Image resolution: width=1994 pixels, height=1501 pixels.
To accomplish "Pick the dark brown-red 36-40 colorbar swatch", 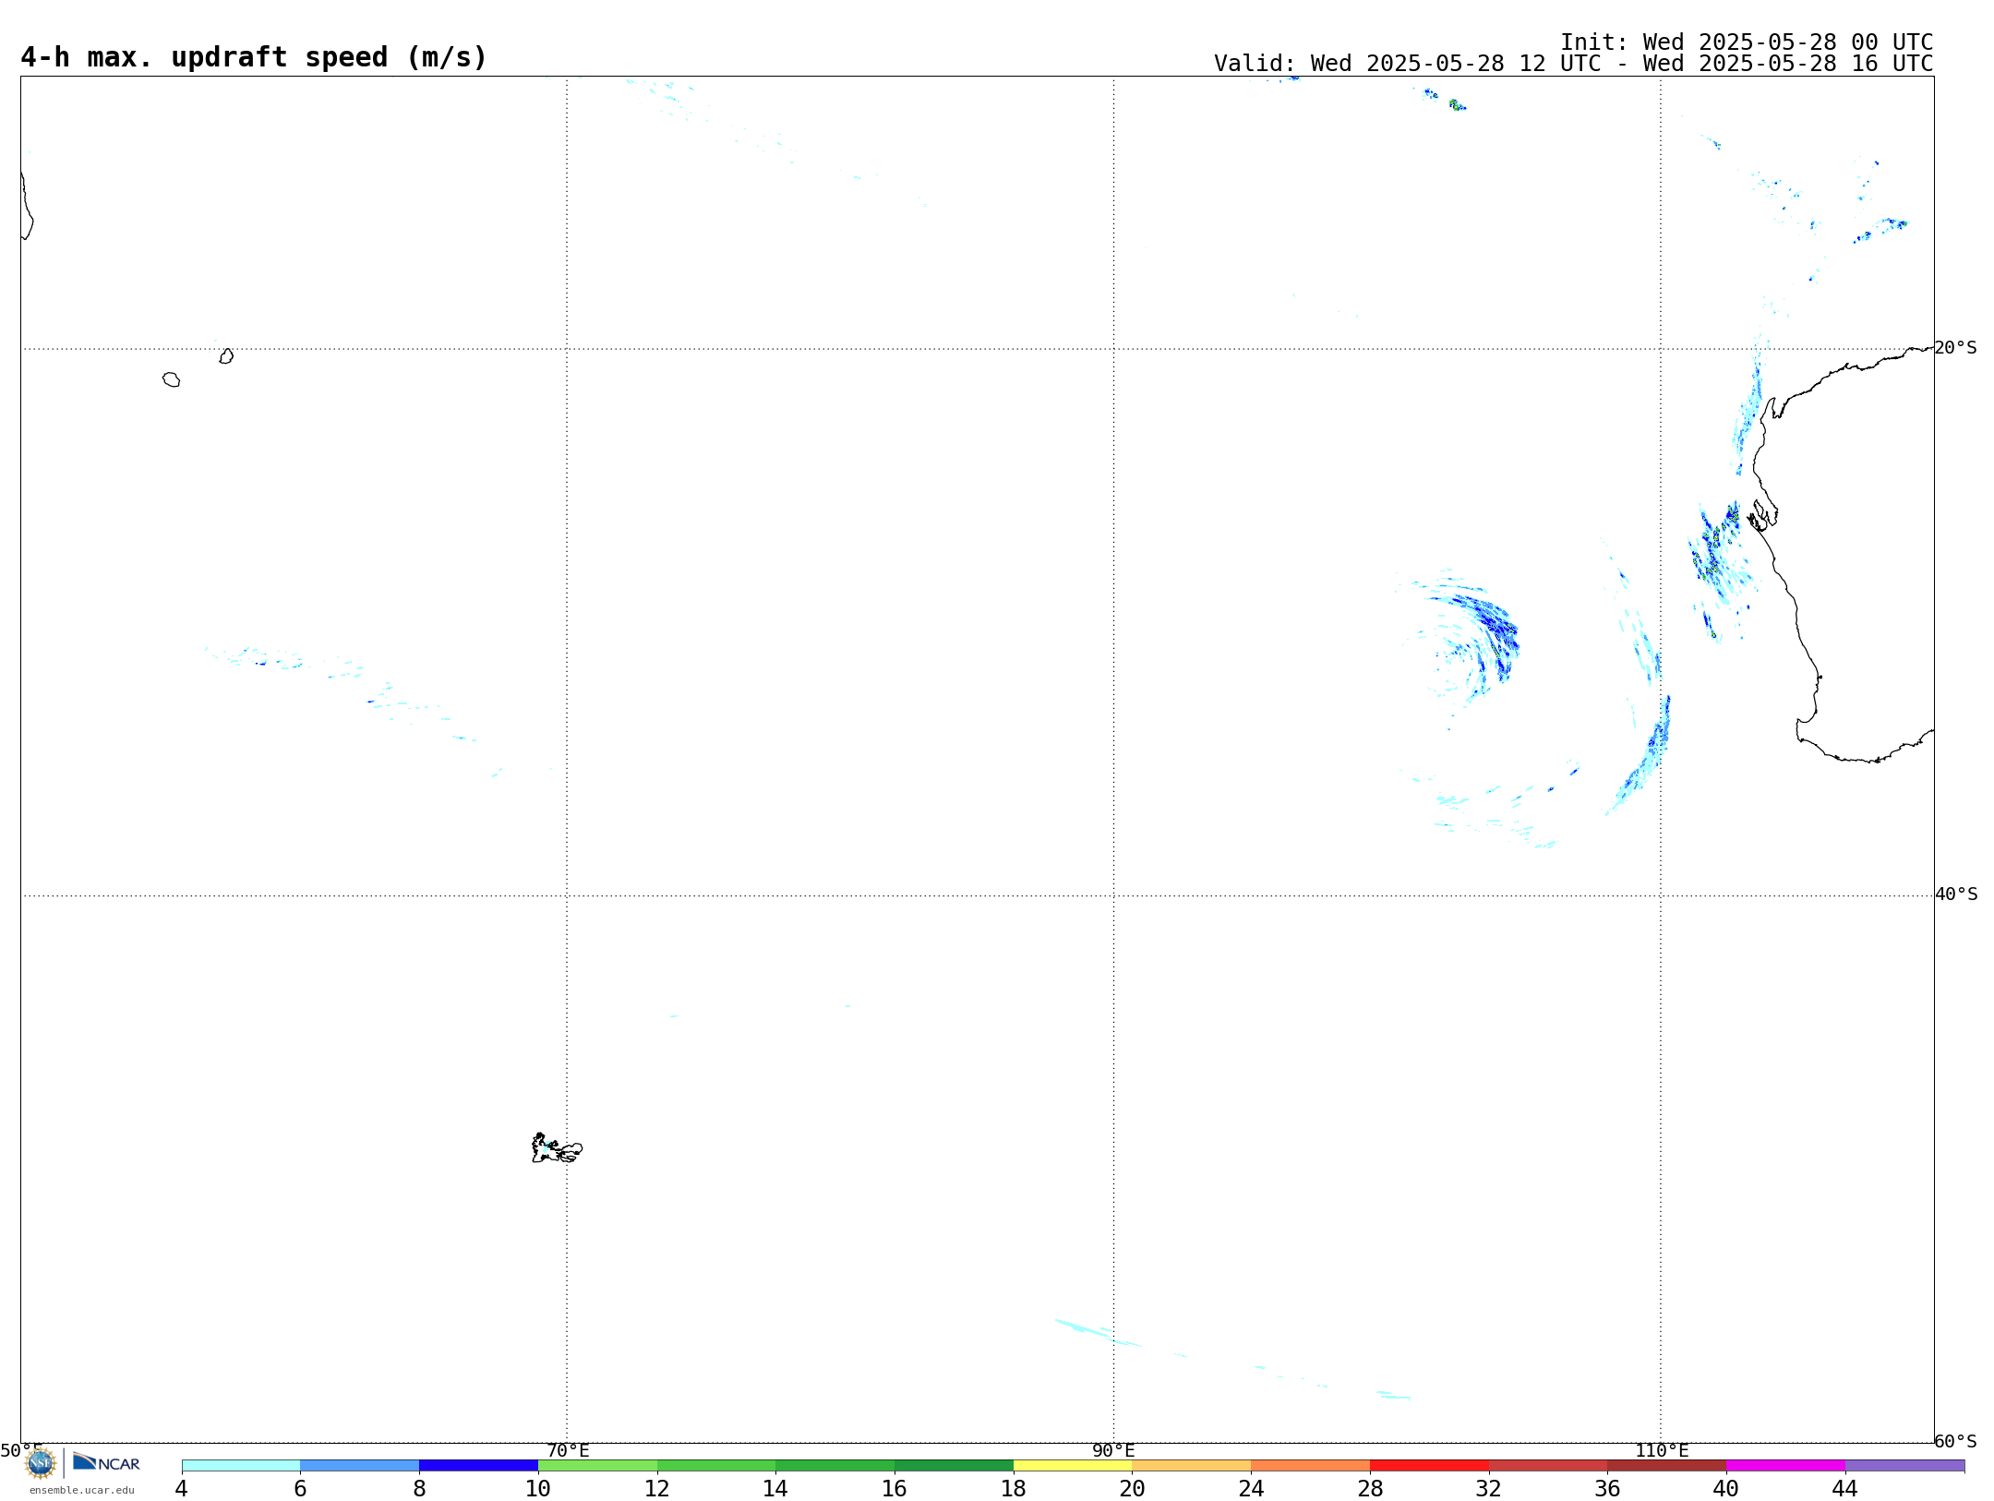I will pos(1667,1466).
